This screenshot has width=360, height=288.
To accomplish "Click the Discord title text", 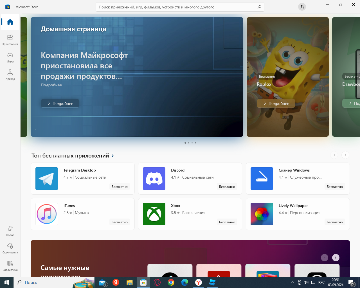I will [178, 170].
